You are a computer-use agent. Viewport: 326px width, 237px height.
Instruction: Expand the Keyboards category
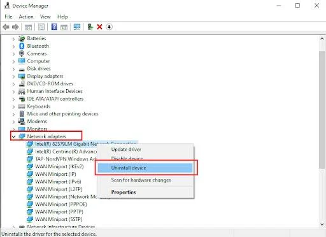pyautogui.click(x=13, y=107)
